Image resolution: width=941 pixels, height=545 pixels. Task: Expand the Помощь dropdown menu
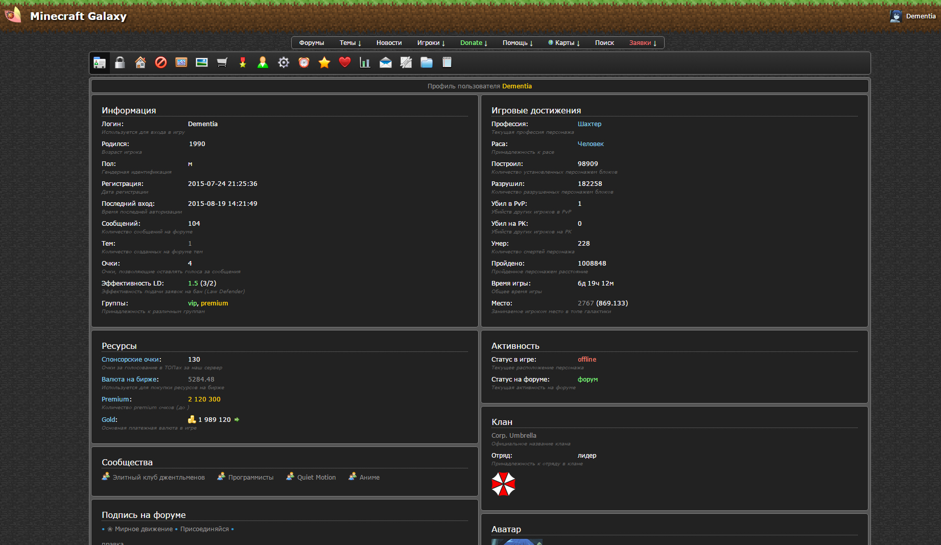pos(517,43)
